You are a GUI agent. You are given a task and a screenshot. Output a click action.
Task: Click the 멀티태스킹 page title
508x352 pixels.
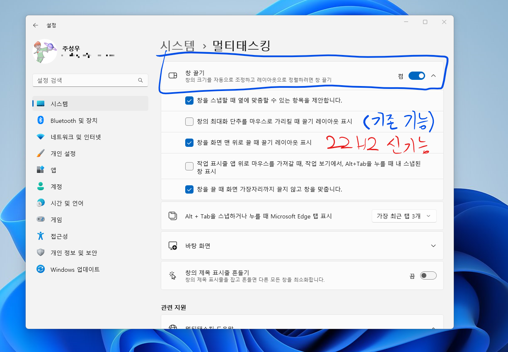click(x=242, y=45)
